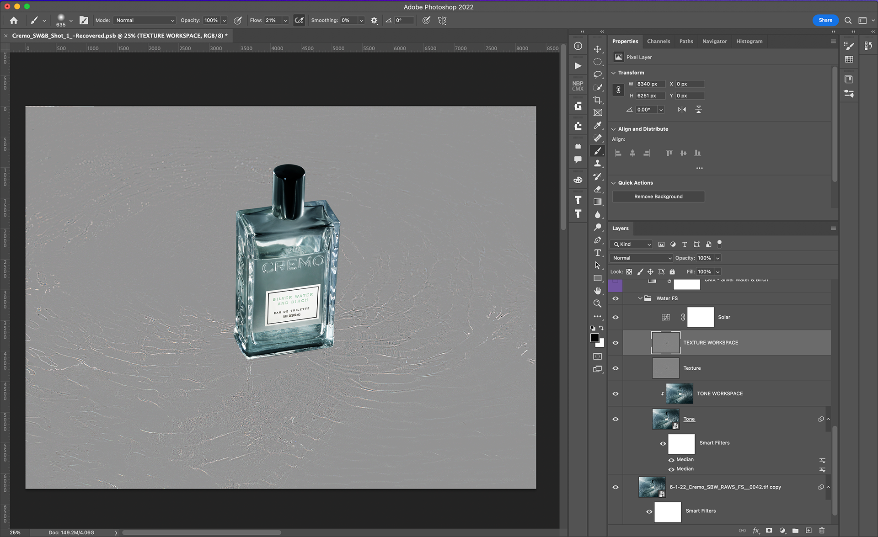Open the brush Mode dropdown

pos(145,21)
